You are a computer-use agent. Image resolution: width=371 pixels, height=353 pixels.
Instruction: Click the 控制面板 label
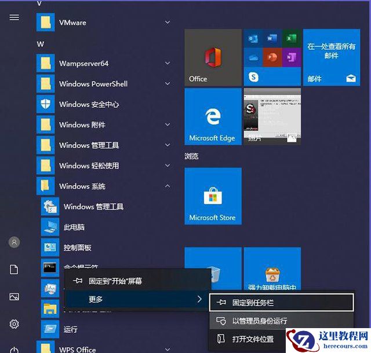click(77, 247)
